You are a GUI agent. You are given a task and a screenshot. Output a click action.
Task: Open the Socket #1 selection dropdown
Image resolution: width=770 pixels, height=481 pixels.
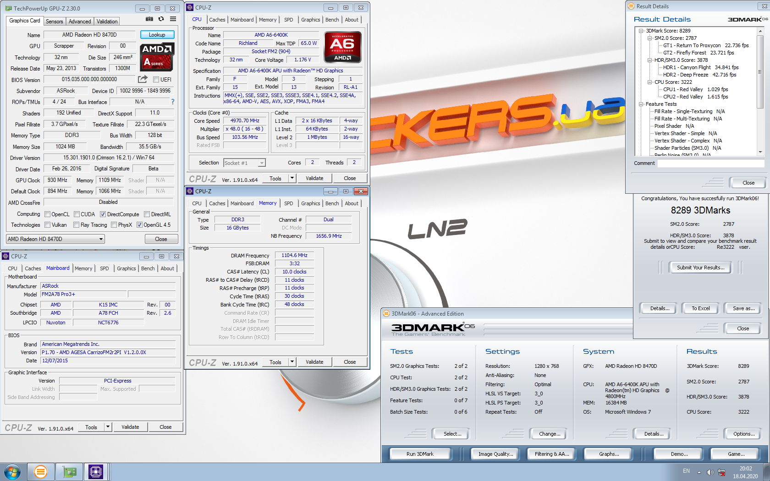coord(244,163)
